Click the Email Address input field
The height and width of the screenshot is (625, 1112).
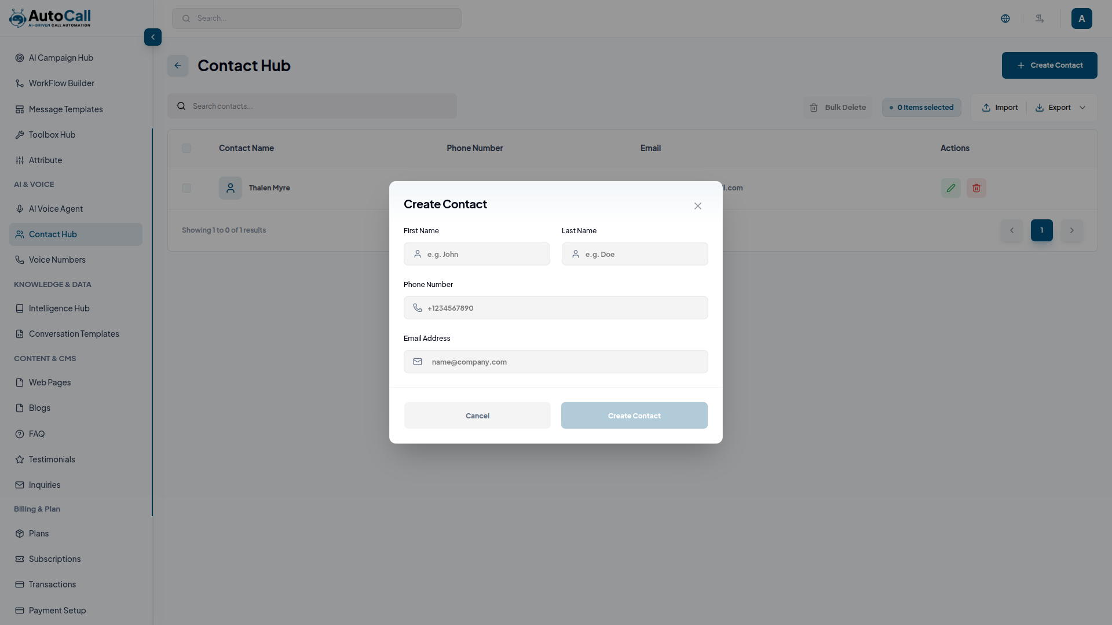556,362
